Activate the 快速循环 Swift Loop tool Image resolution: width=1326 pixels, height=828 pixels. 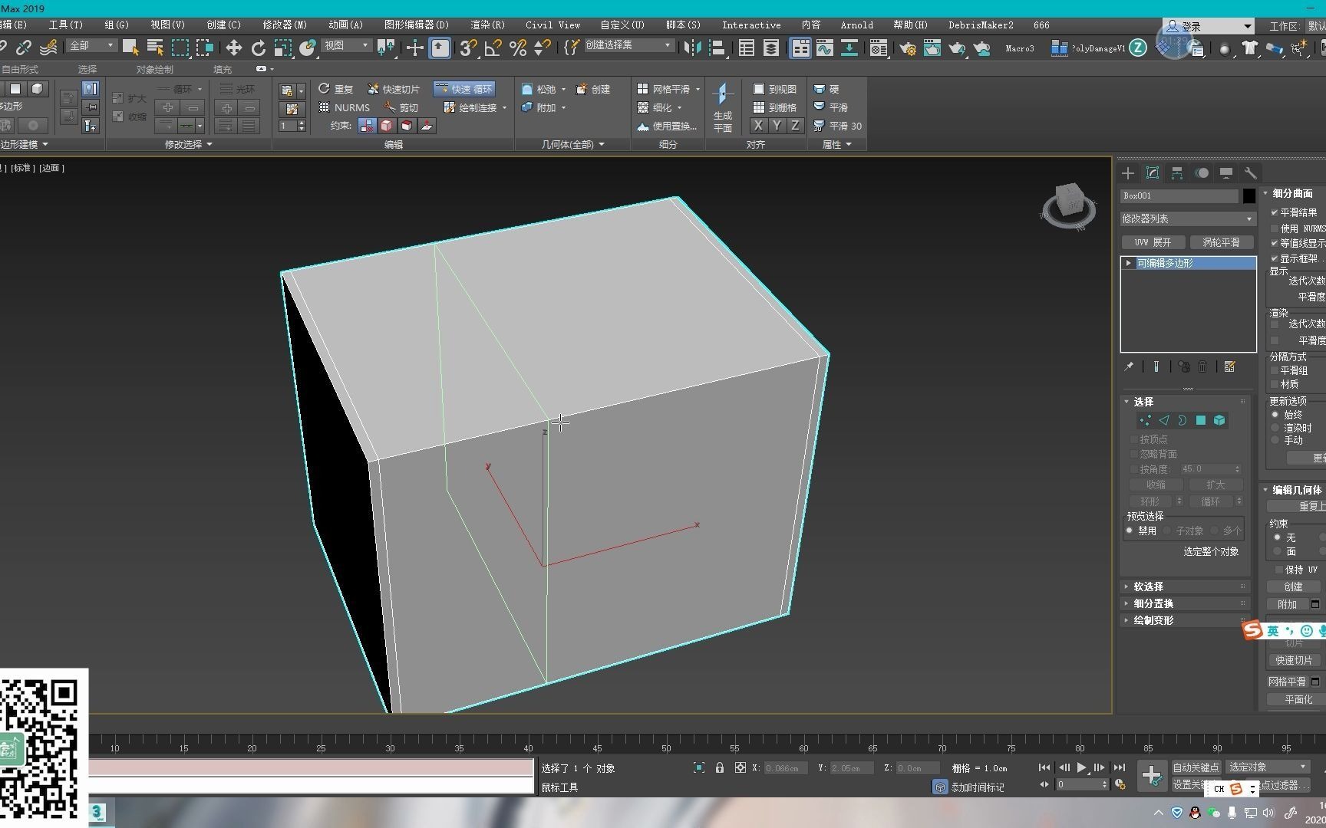pyautogui.click(x=464, y=88)
